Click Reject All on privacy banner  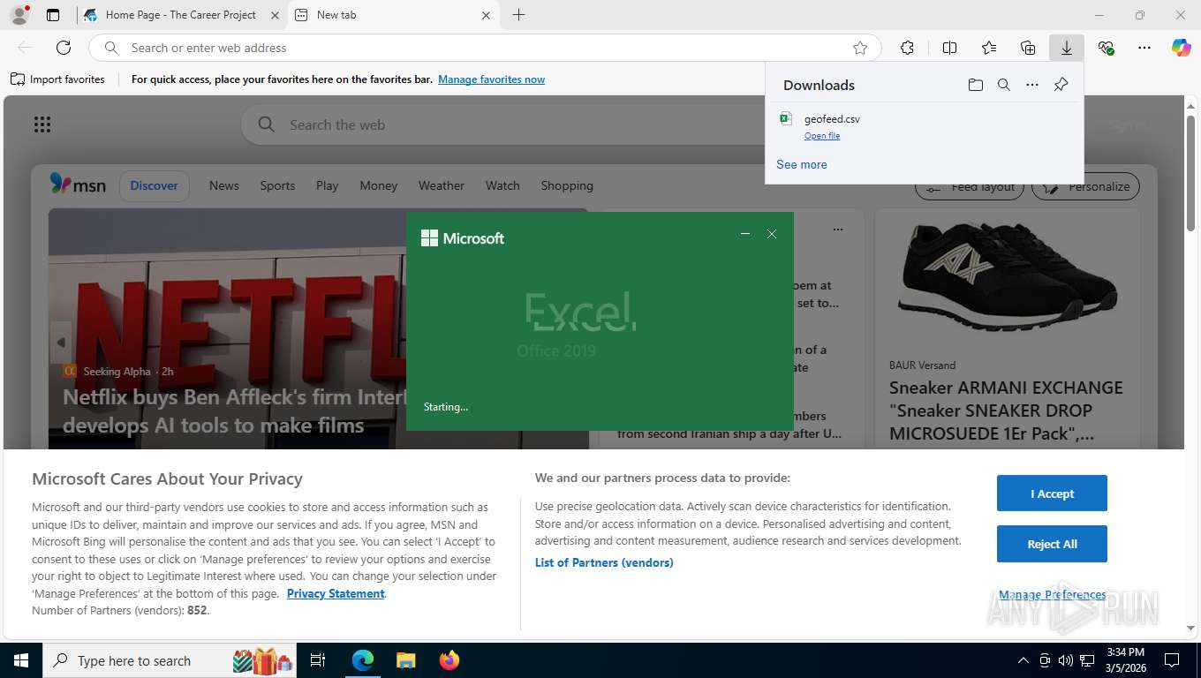1052,544
